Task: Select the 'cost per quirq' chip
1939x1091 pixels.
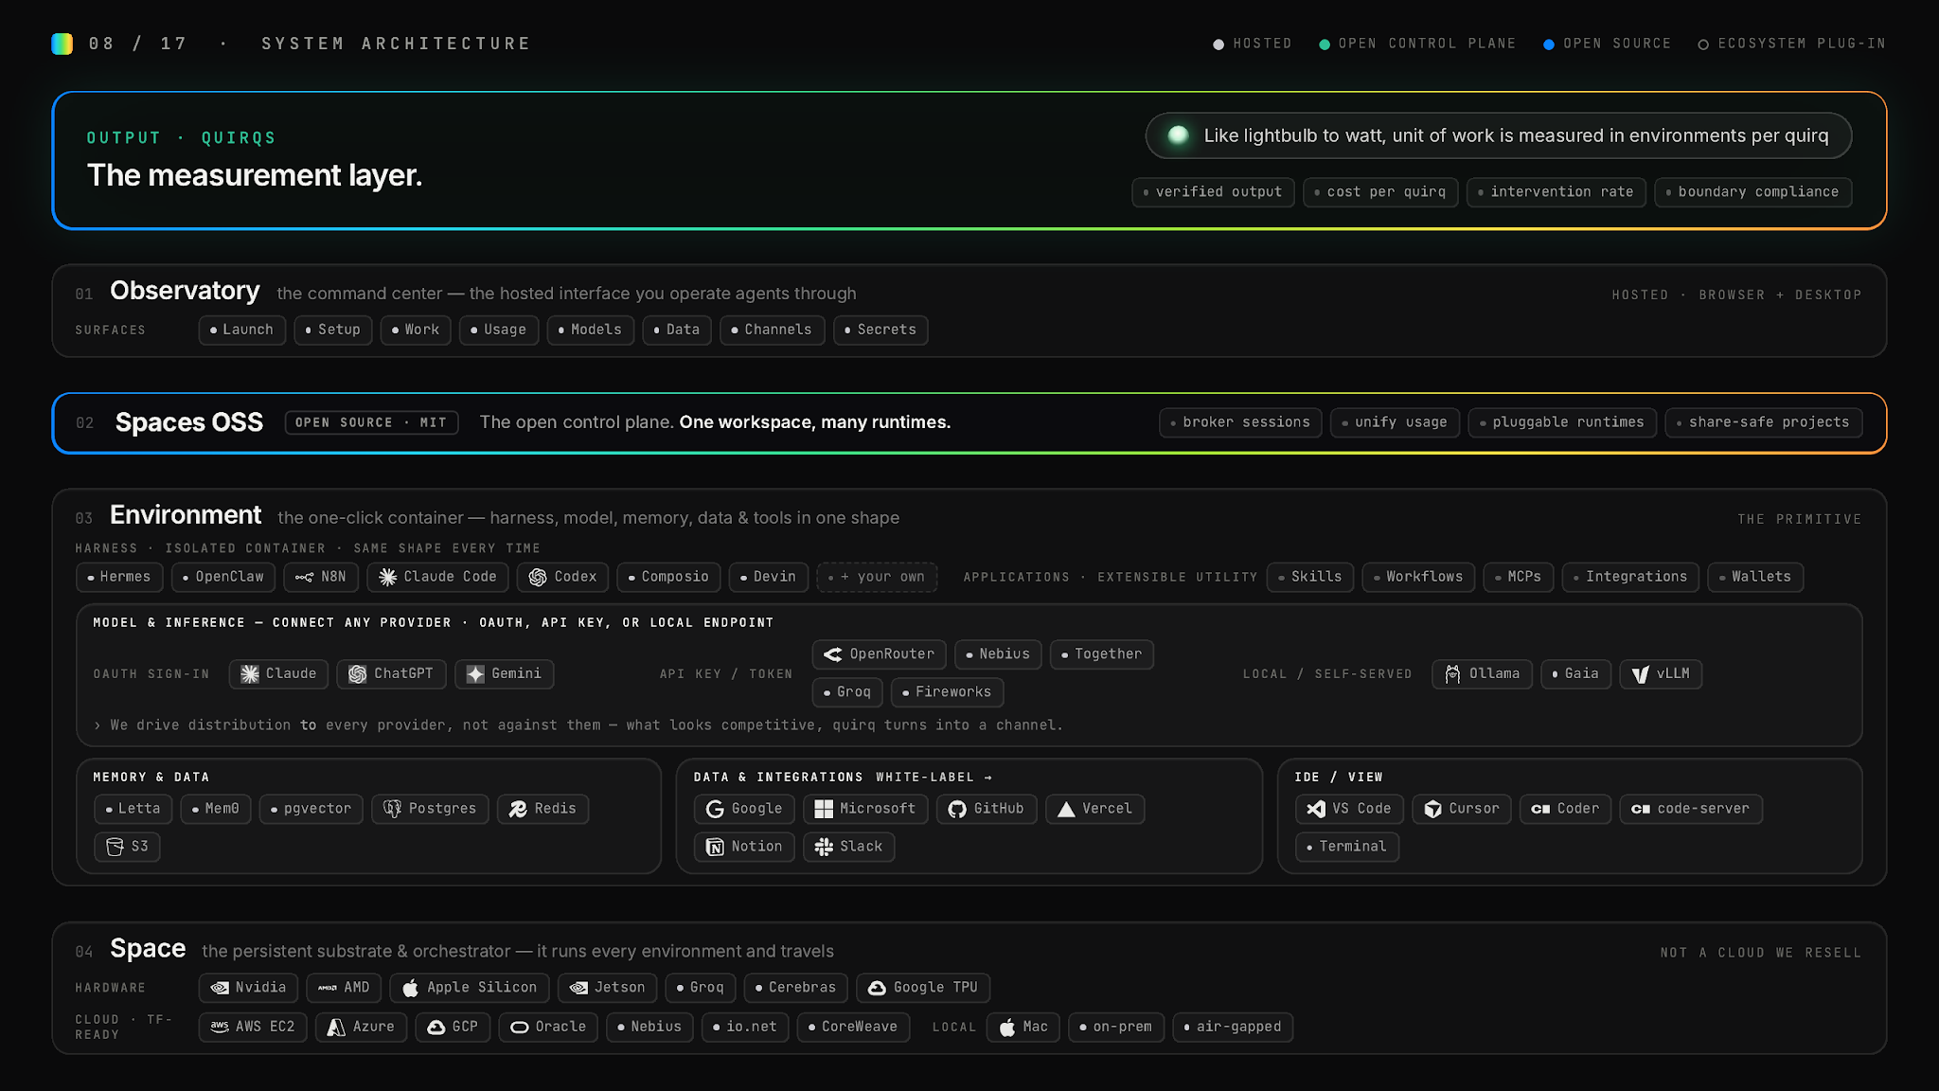Action: 1380,192
